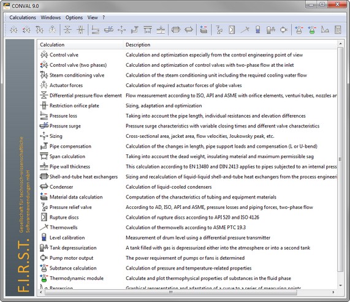The width and height of the screenshot is (350, 302).
Task: Select Pipe wall thickness entry
Action: (x=188, y=167)
